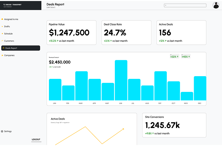Click the Schedule icon in sidebar

(x=2, y=34)
